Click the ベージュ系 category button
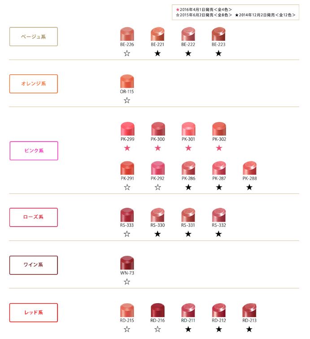 pos(34,37)
